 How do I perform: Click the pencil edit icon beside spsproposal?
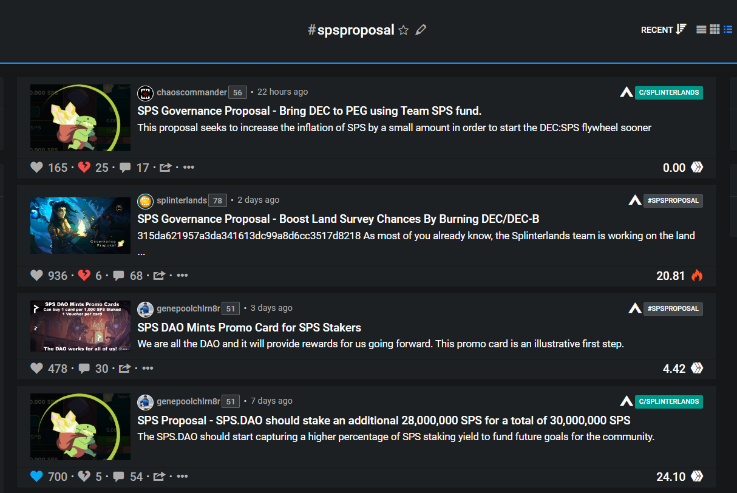click(x=421, y=30)
